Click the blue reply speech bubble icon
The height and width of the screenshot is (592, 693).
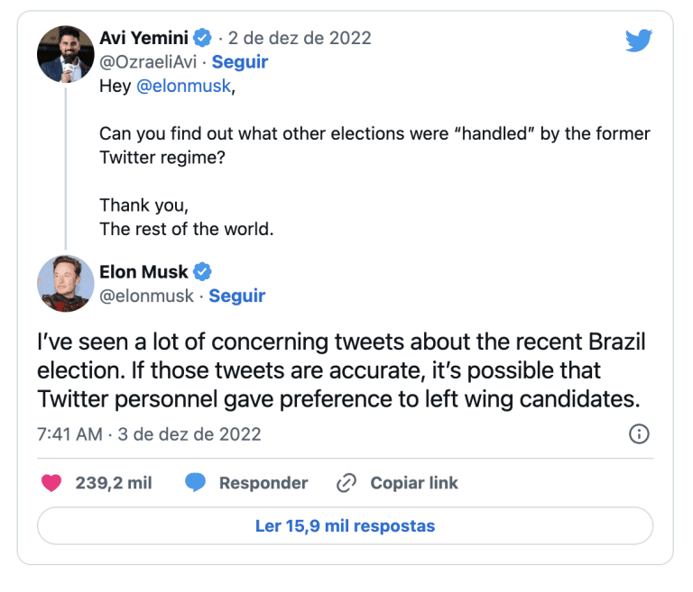tap(195, 483)
